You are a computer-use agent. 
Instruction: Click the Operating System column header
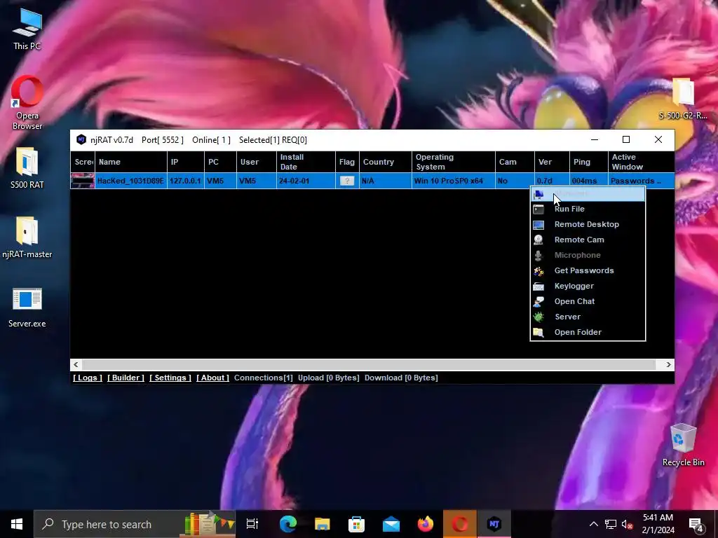[454, 162]
